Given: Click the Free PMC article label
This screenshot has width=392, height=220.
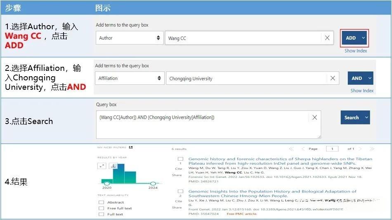Looking at the screenshot, I should pyautogui.click(x=242, y=214).
